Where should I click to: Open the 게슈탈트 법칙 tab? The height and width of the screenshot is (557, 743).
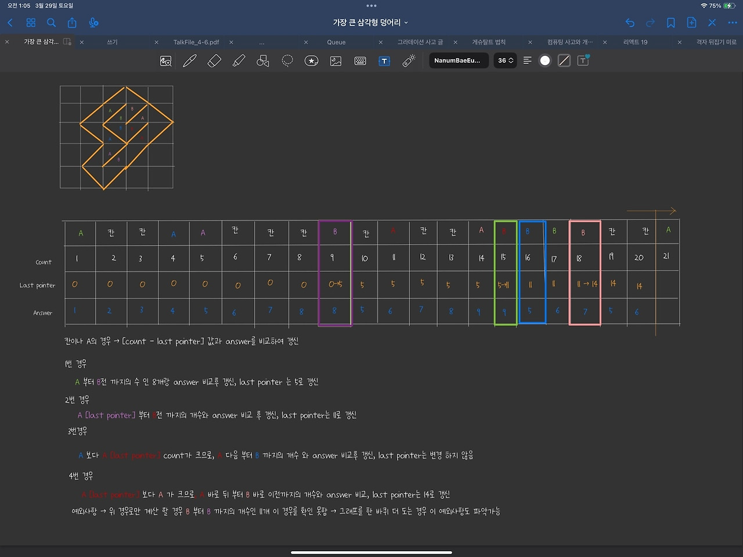pos(489,42)
